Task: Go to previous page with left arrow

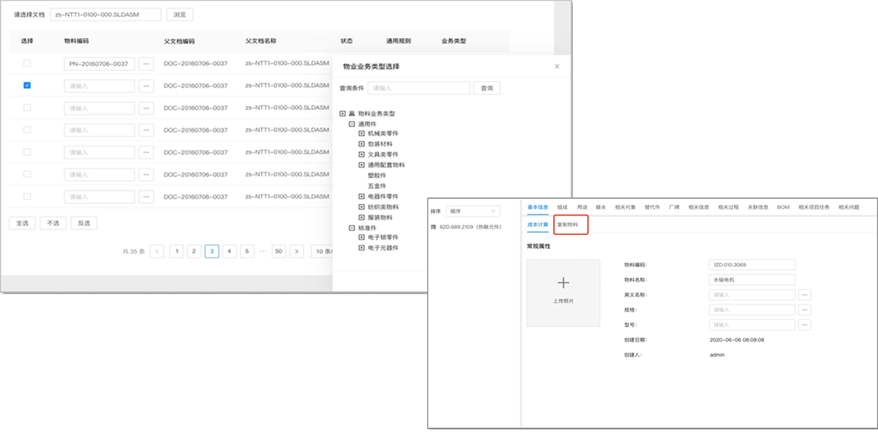Action: (157, 251)
